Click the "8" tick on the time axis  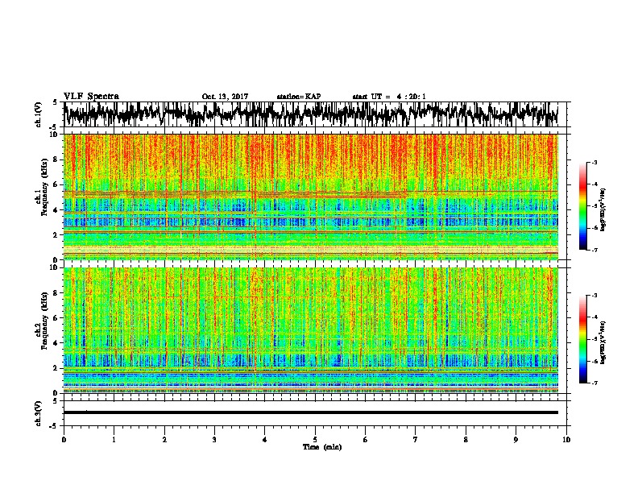[x=466, y=440]
